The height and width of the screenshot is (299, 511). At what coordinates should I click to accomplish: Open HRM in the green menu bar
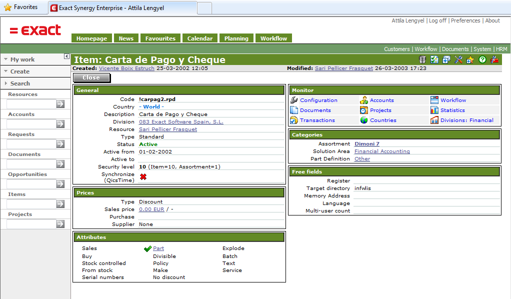pyautogui.click(x=501, y=49)
